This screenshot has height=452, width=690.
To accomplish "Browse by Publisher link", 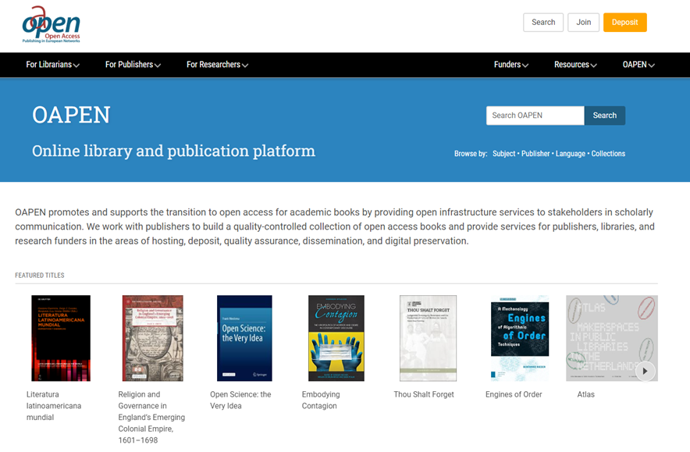I will (x=535, y=154).
